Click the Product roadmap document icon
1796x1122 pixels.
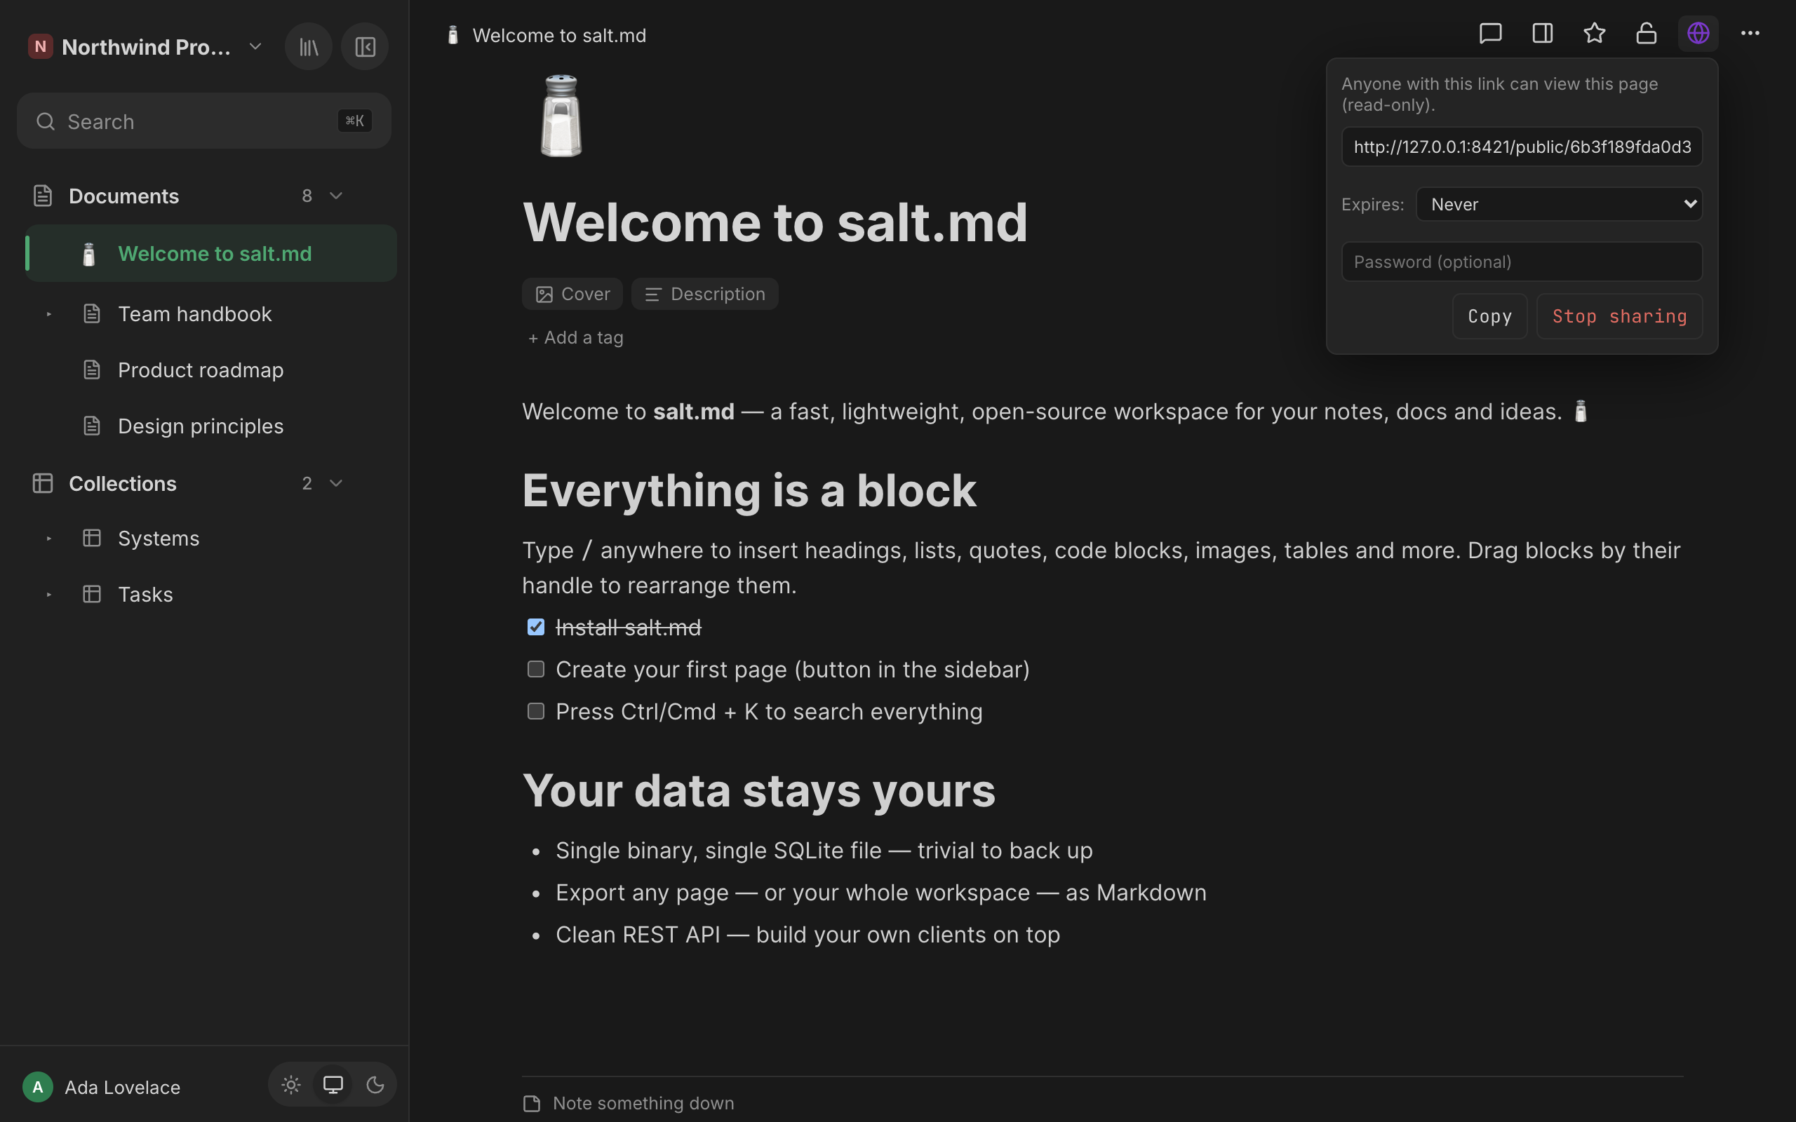[92, 370]
